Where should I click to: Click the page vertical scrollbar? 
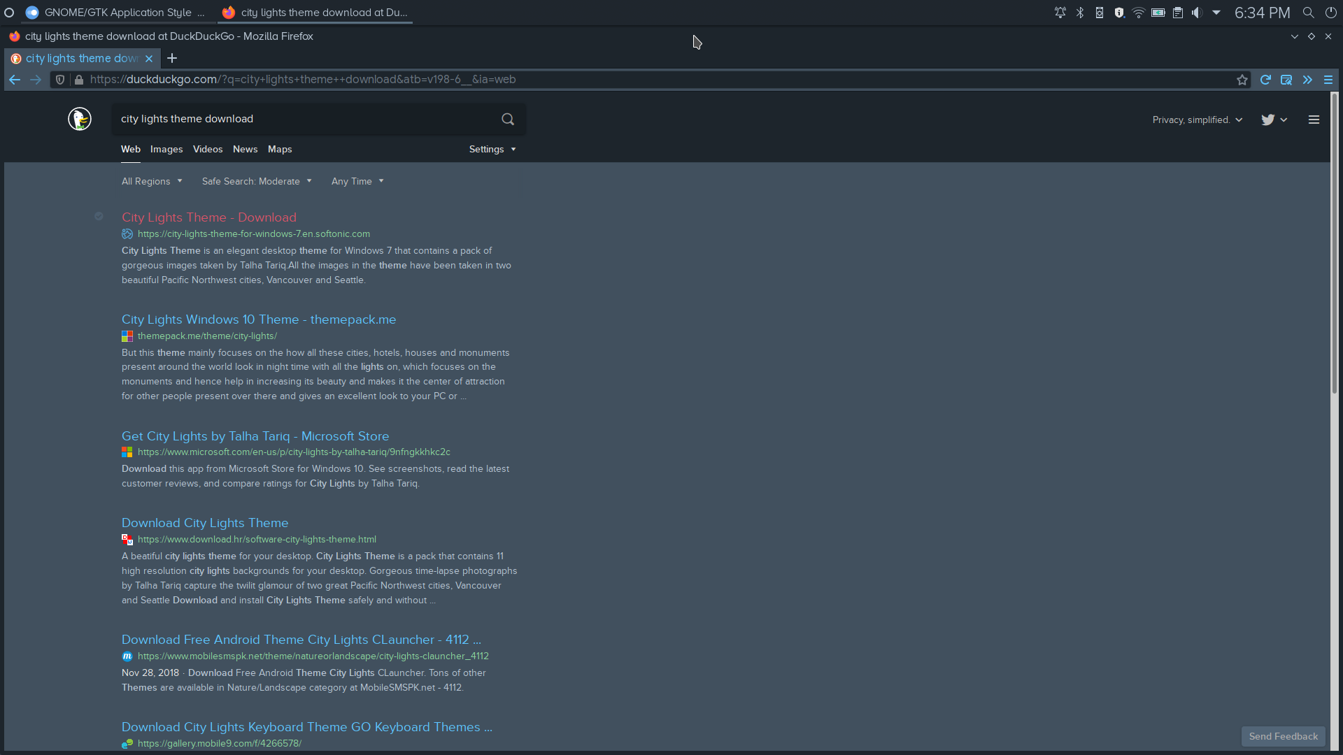click(1335, 245)
